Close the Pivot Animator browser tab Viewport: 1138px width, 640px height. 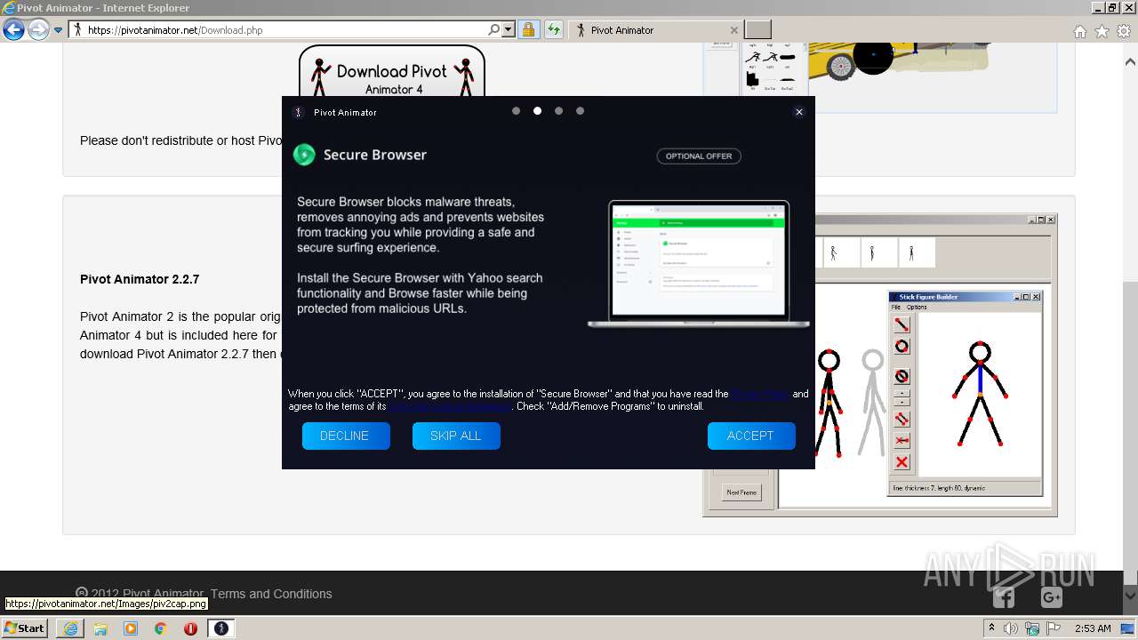[x=733, y=30]
